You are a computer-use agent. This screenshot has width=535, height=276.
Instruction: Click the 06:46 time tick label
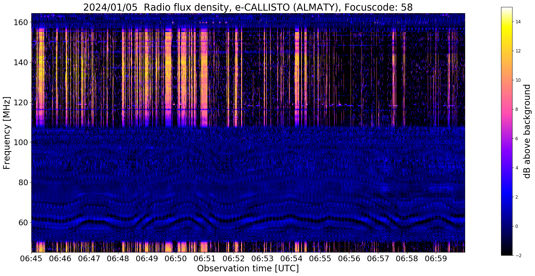point(60,259)
